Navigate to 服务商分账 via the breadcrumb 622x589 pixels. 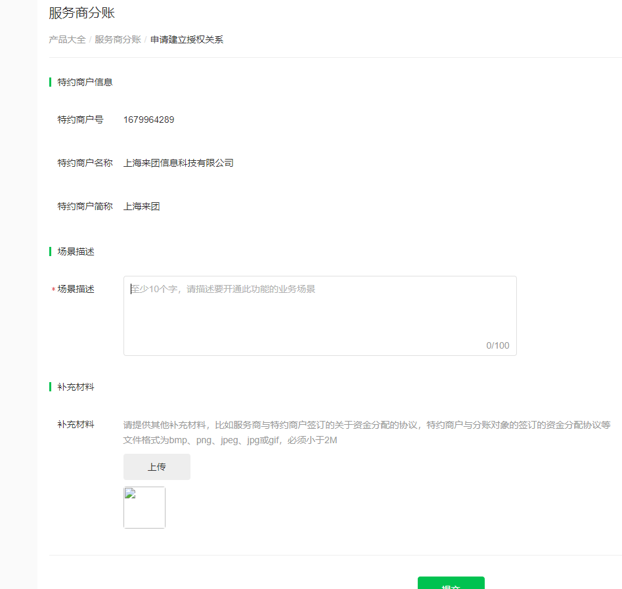coord(118,39)
